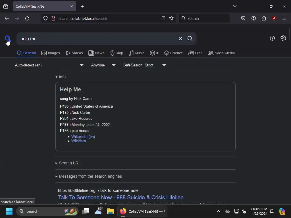291x218 pixels.
Task: Click the 'P264 : Jive Records' row
Action: pyautogui.click(x=76, y=118)
